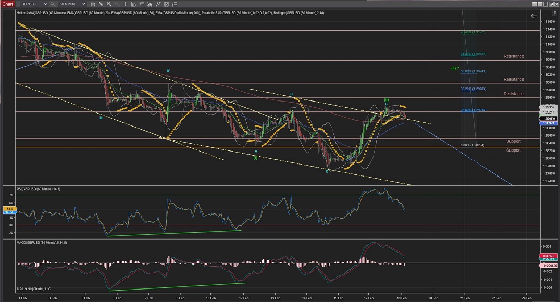Open the drawing tools pencil menu
560x302 pixels.
101,4
